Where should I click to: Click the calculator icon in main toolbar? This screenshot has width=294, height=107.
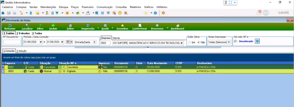[x=102, y=13]
